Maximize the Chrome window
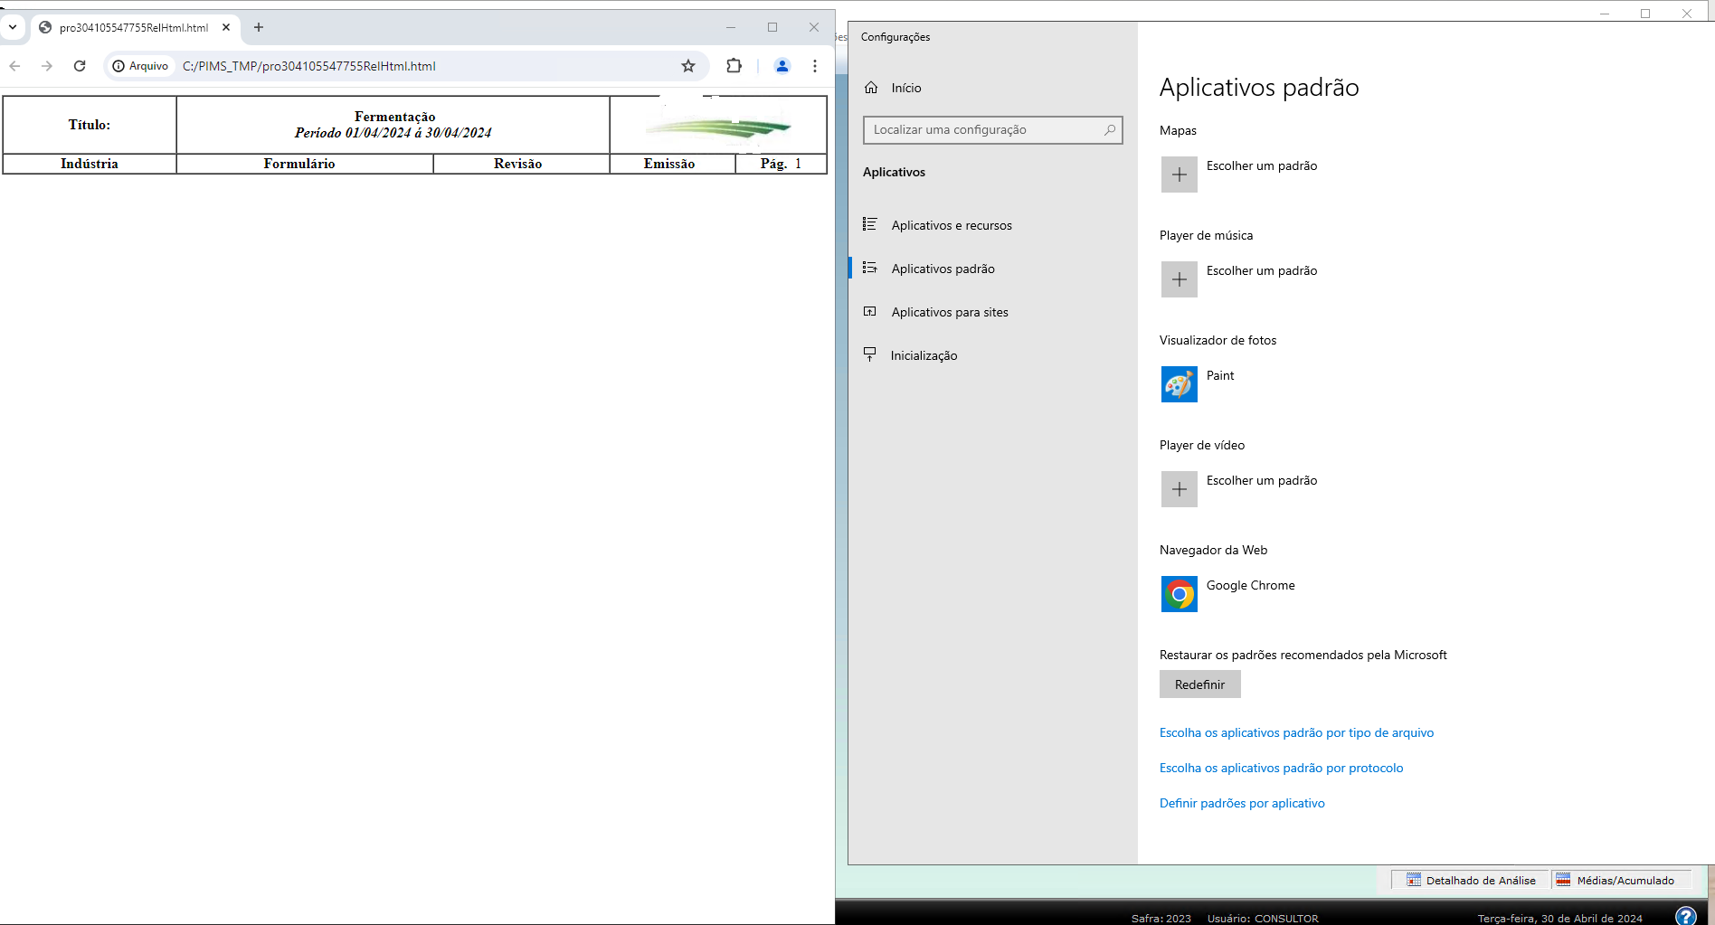The height and width of the screenshot is (925, 1715). pyautogui.click(x=772, y=27)
